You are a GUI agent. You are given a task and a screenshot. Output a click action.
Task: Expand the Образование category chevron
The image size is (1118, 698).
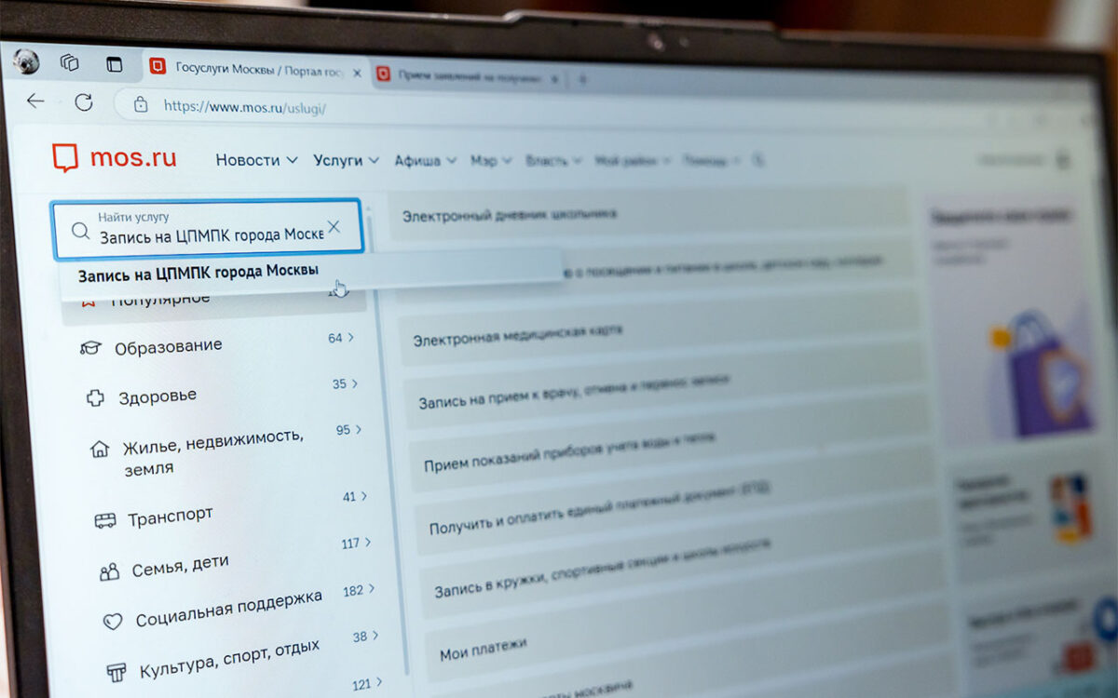click(351, 338)
